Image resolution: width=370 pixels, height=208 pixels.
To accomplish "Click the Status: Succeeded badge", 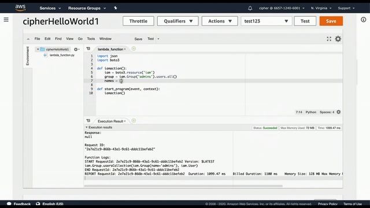I will (265, 128).
